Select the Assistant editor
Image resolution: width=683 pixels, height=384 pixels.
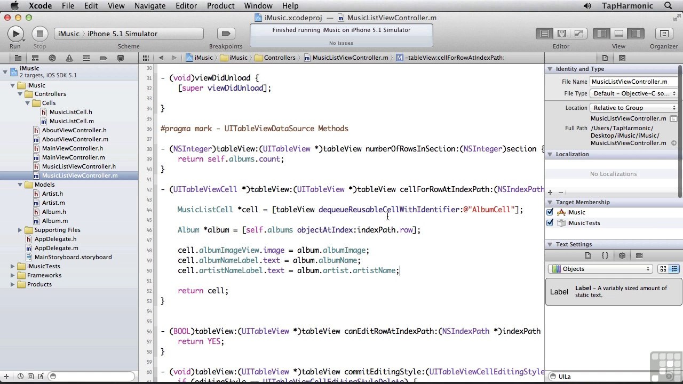click(x=562, y=34)
